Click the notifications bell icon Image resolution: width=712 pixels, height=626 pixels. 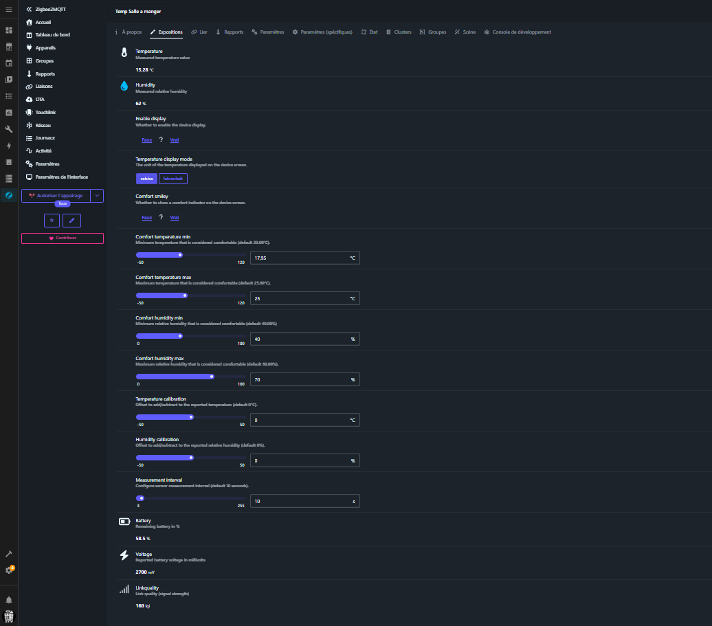tap(9, 599)
